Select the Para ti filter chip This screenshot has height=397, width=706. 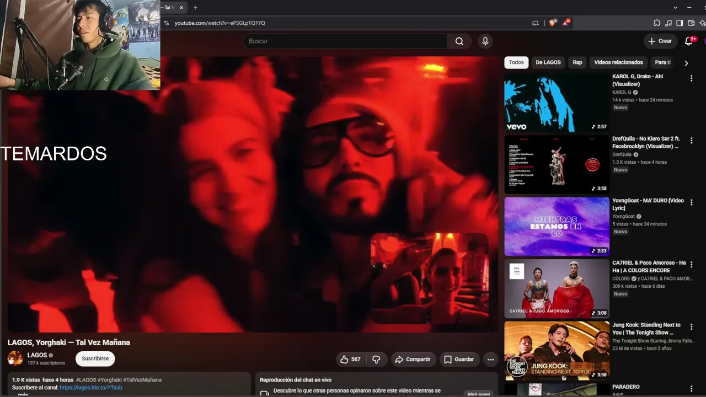(662, 62)
